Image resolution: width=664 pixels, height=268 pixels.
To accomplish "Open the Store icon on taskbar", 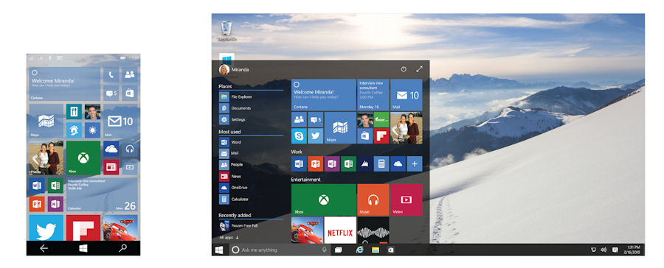I will coord(390,250).
